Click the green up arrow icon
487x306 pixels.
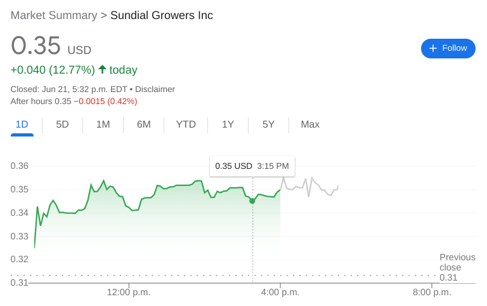point(102,69)
